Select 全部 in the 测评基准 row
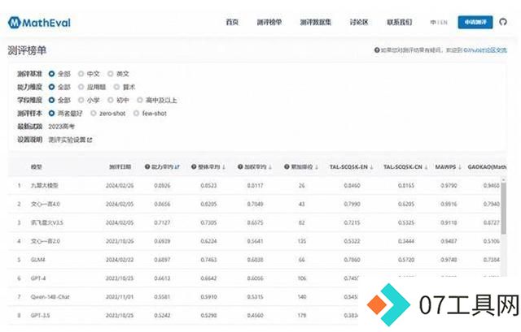 point(51,74)
